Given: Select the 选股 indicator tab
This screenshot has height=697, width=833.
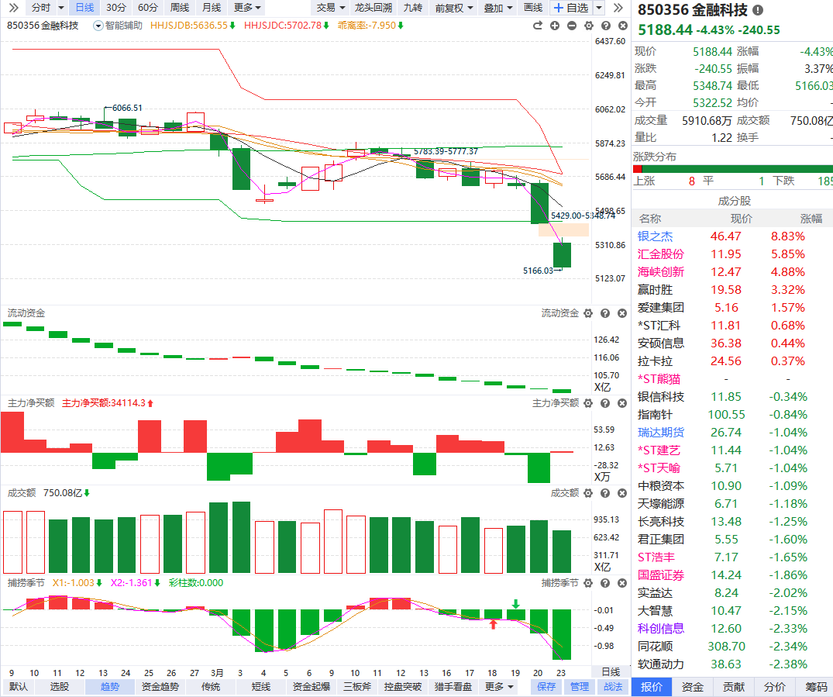Looking at the screenshot, I should tap(60, 686).
